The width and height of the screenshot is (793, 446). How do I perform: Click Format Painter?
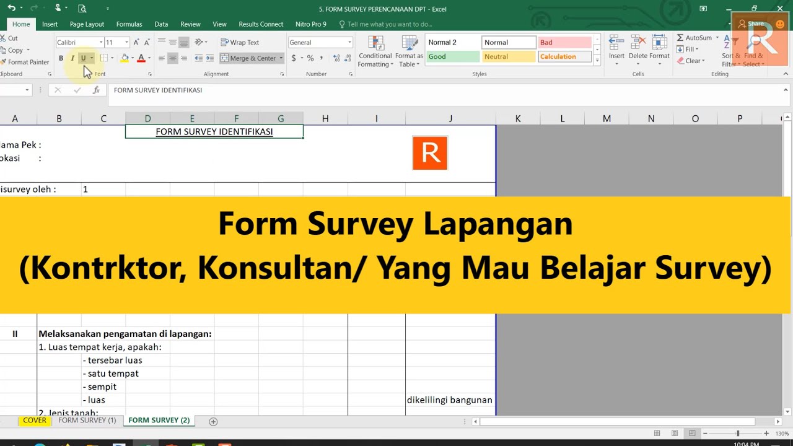(25, 62)
